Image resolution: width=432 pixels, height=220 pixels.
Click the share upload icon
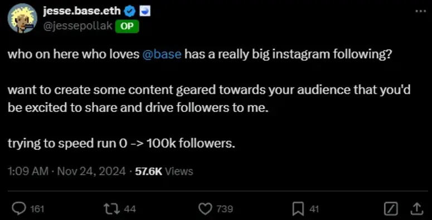417,209
